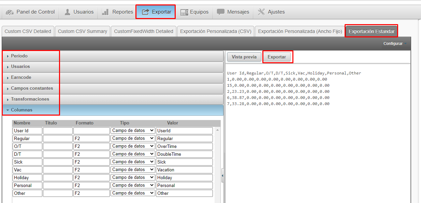
Task: Click the Equipos calculator icon
Action: [184, 12]
